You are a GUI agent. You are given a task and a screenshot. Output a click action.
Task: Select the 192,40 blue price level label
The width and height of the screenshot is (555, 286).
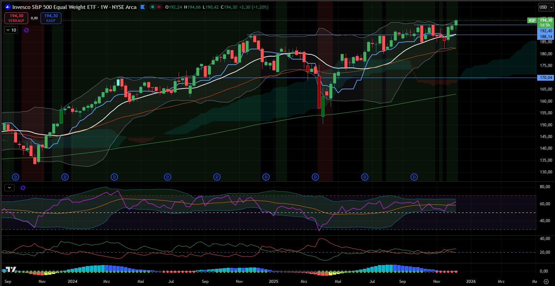(546, 31)
